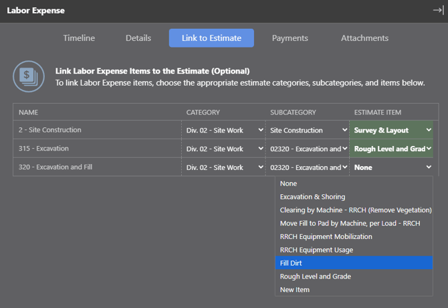Open Subcategory dropdown for 315 - Excavation row
The height and width of the screenshot is (308, 448).
[x=308, y=149]
